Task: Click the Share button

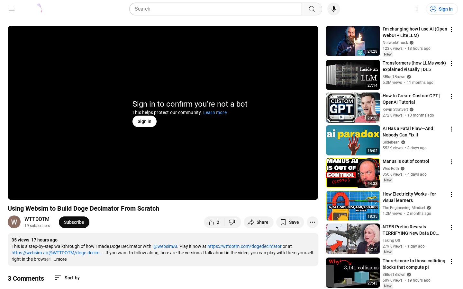Action: [x=259, y=222]
